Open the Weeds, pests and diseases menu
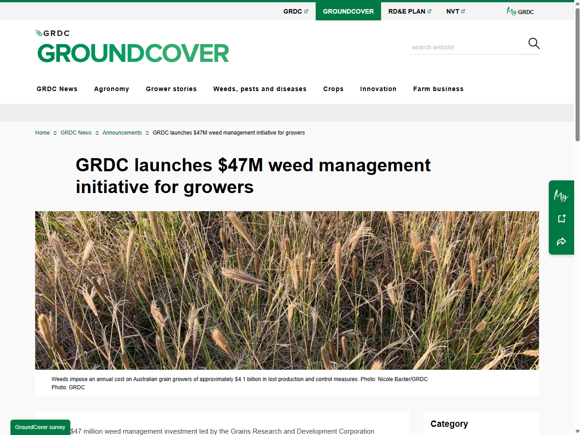 pos(260,89)
